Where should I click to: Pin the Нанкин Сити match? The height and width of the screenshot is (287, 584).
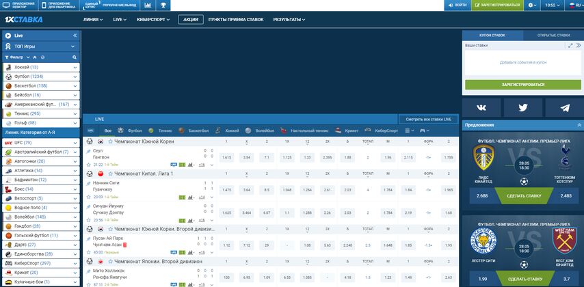[x=88, y=184]
